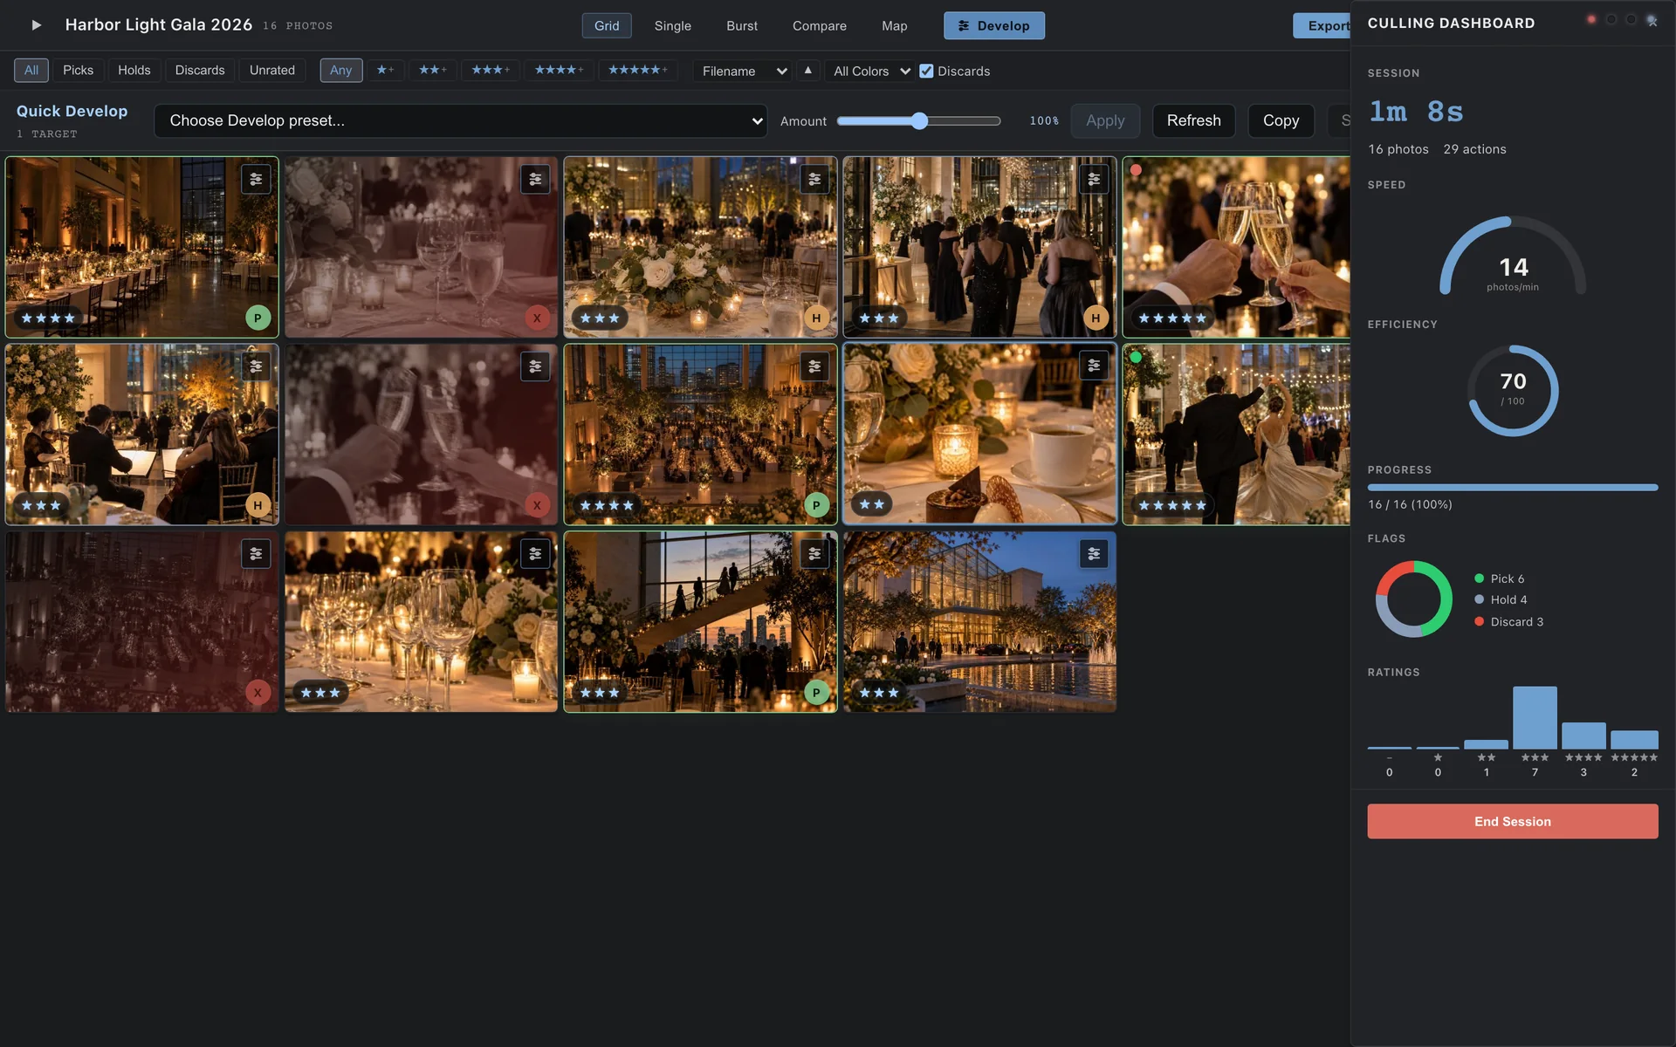Image resolution: width=1676 pixels, height=1047 pixels.
Task: Open the All Colors filter dropdown
Action: [870, 71]
